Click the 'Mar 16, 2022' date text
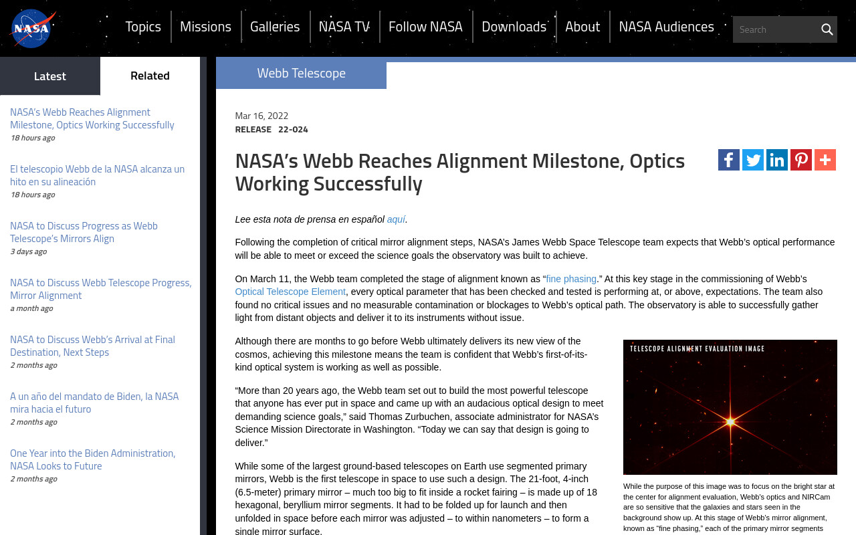The image size is (856, 535). pyautogui.click(x=261, y=116)
